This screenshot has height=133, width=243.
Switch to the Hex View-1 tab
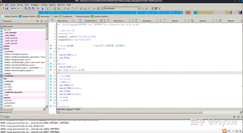pos(119,21)
